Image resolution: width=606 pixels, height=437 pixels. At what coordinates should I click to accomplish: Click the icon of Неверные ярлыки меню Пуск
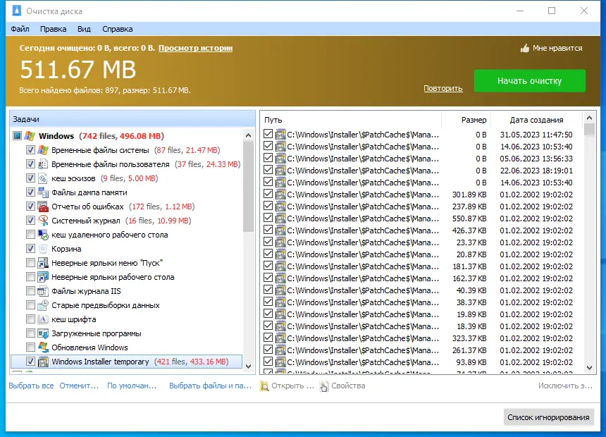(43, 263)
